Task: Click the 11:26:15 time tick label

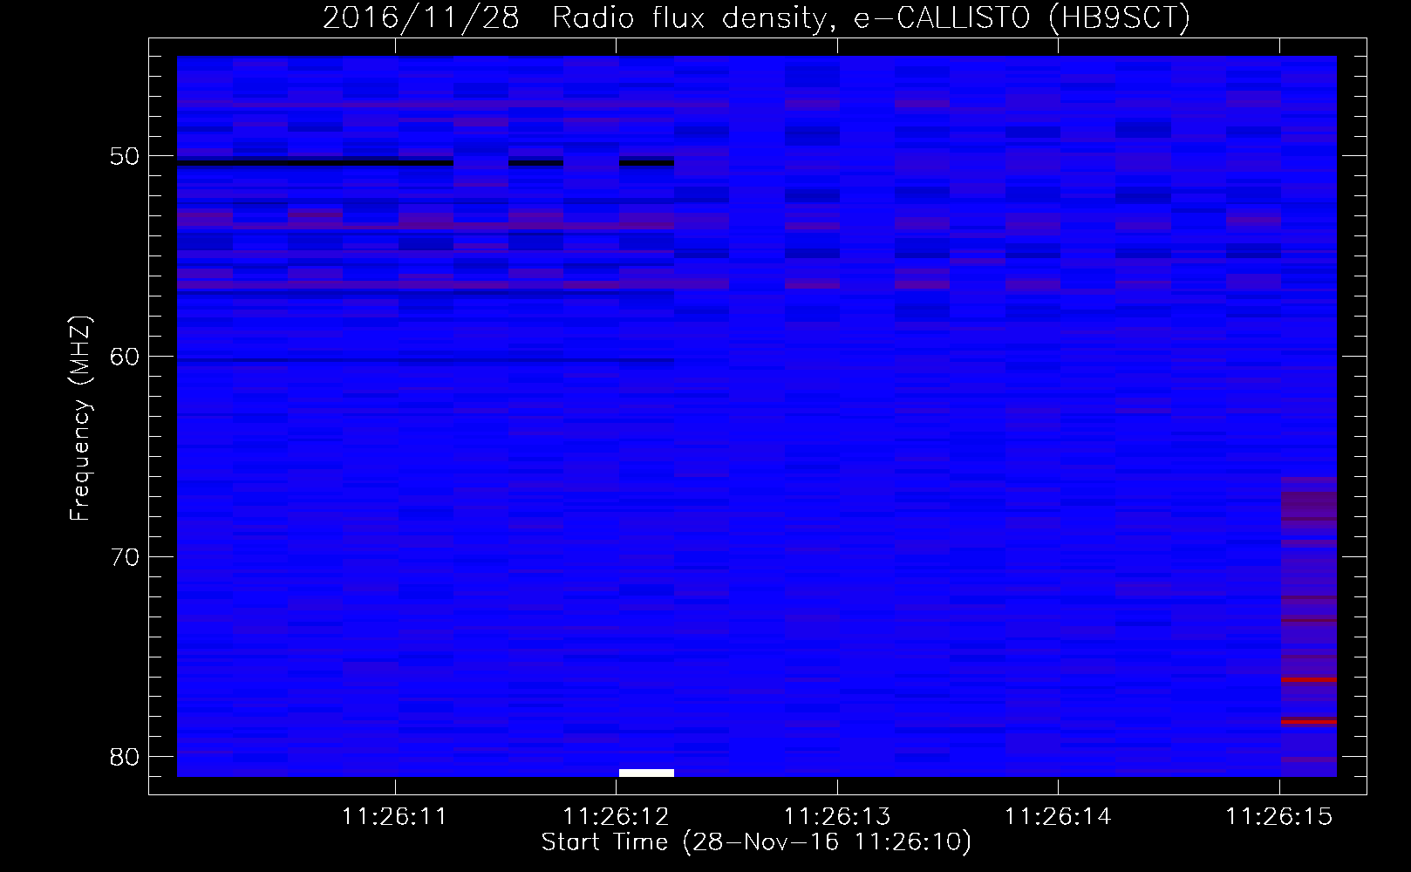Action: click(x=1279, y=817)
